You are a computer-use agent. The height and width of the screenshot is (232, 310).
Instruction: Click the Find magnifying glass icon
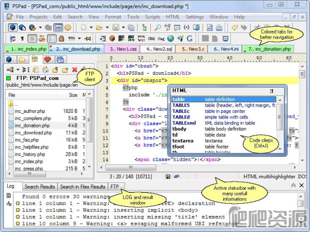[x=158, y=27]
